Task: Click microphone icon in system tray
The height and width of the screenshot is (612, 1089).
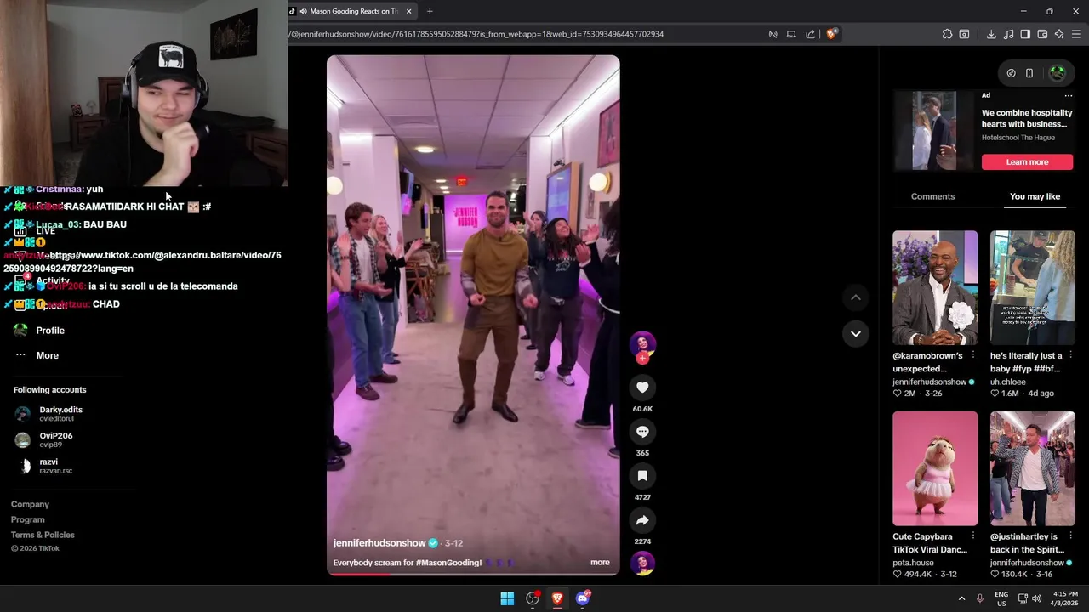Action: tap(979, 598)
